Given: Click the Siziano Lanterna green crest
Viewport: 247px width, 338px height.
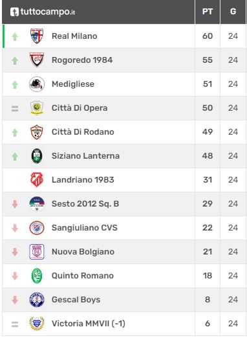Looking at the screenshot, I should (x=37, y=156).
